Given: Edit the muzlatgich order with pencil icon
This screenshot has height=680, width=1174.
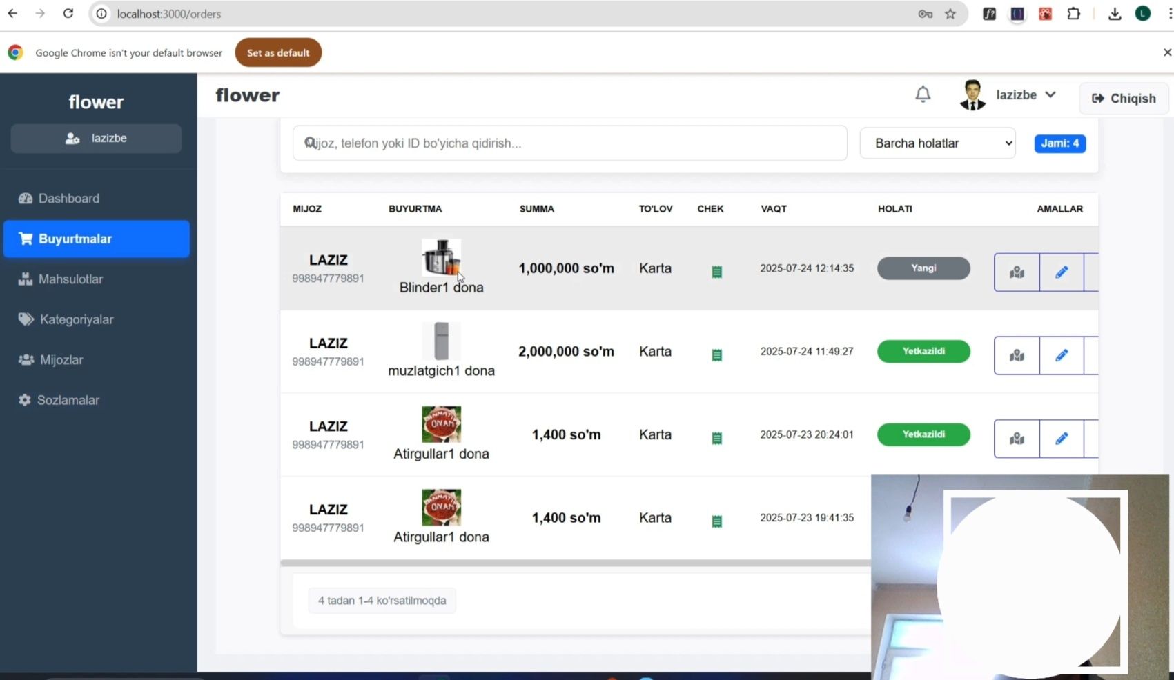Looking at the screenshot, I should click(x=1062, y=355).
